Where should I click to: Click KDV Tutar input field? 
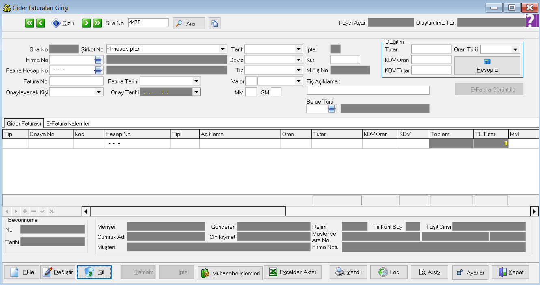pyautogui.click(x=431, y=70)
